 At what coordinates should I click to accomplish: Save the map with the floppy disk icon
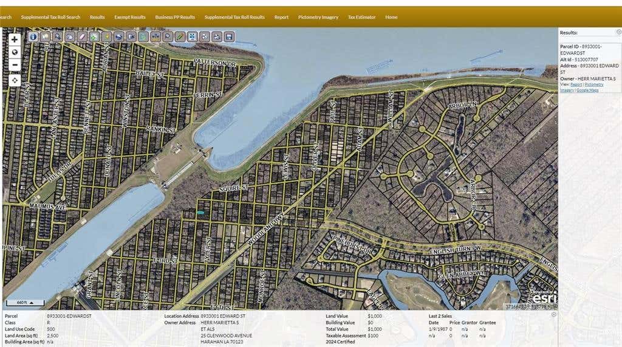click(x=229, y=36)
